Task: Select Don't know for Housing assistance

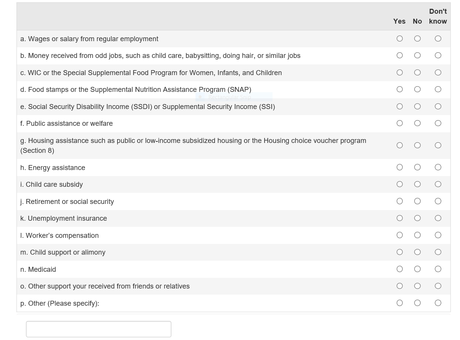Action: (438, 145)
